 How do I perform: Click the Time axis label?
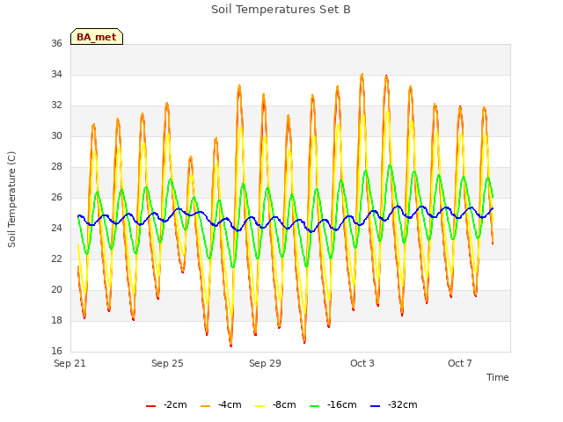tap(497, 377)
